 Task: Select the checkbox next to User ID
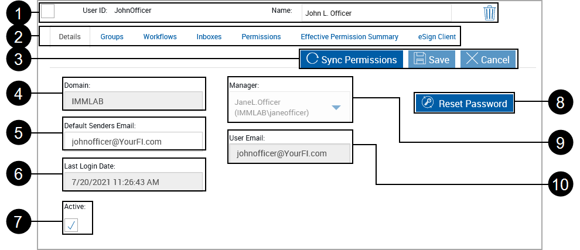47,11
